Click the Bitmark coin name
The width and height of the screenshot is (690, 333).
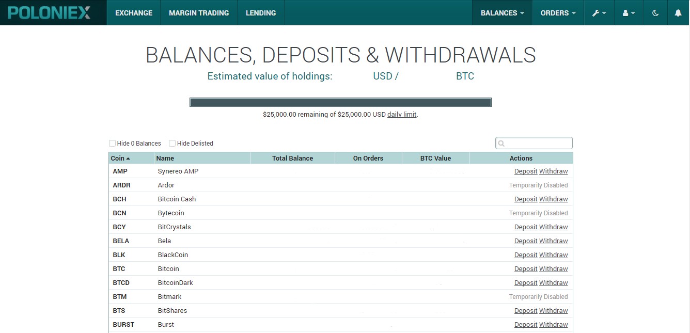pos(169,297)
